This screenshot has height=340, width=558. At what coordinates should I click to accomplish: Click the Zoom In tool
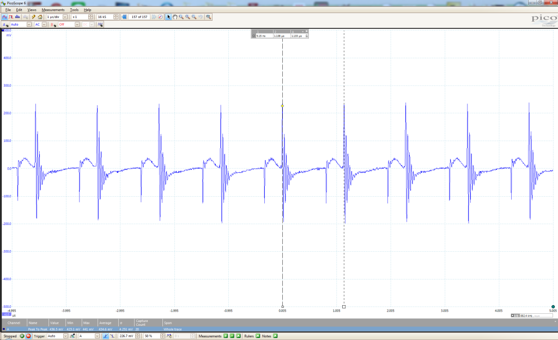coord(188,17)
